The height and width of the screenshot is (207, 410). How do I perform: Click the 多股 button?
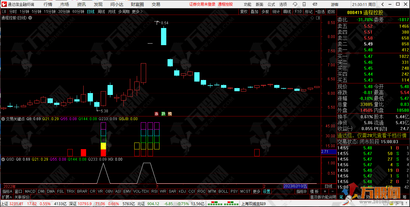265,12
